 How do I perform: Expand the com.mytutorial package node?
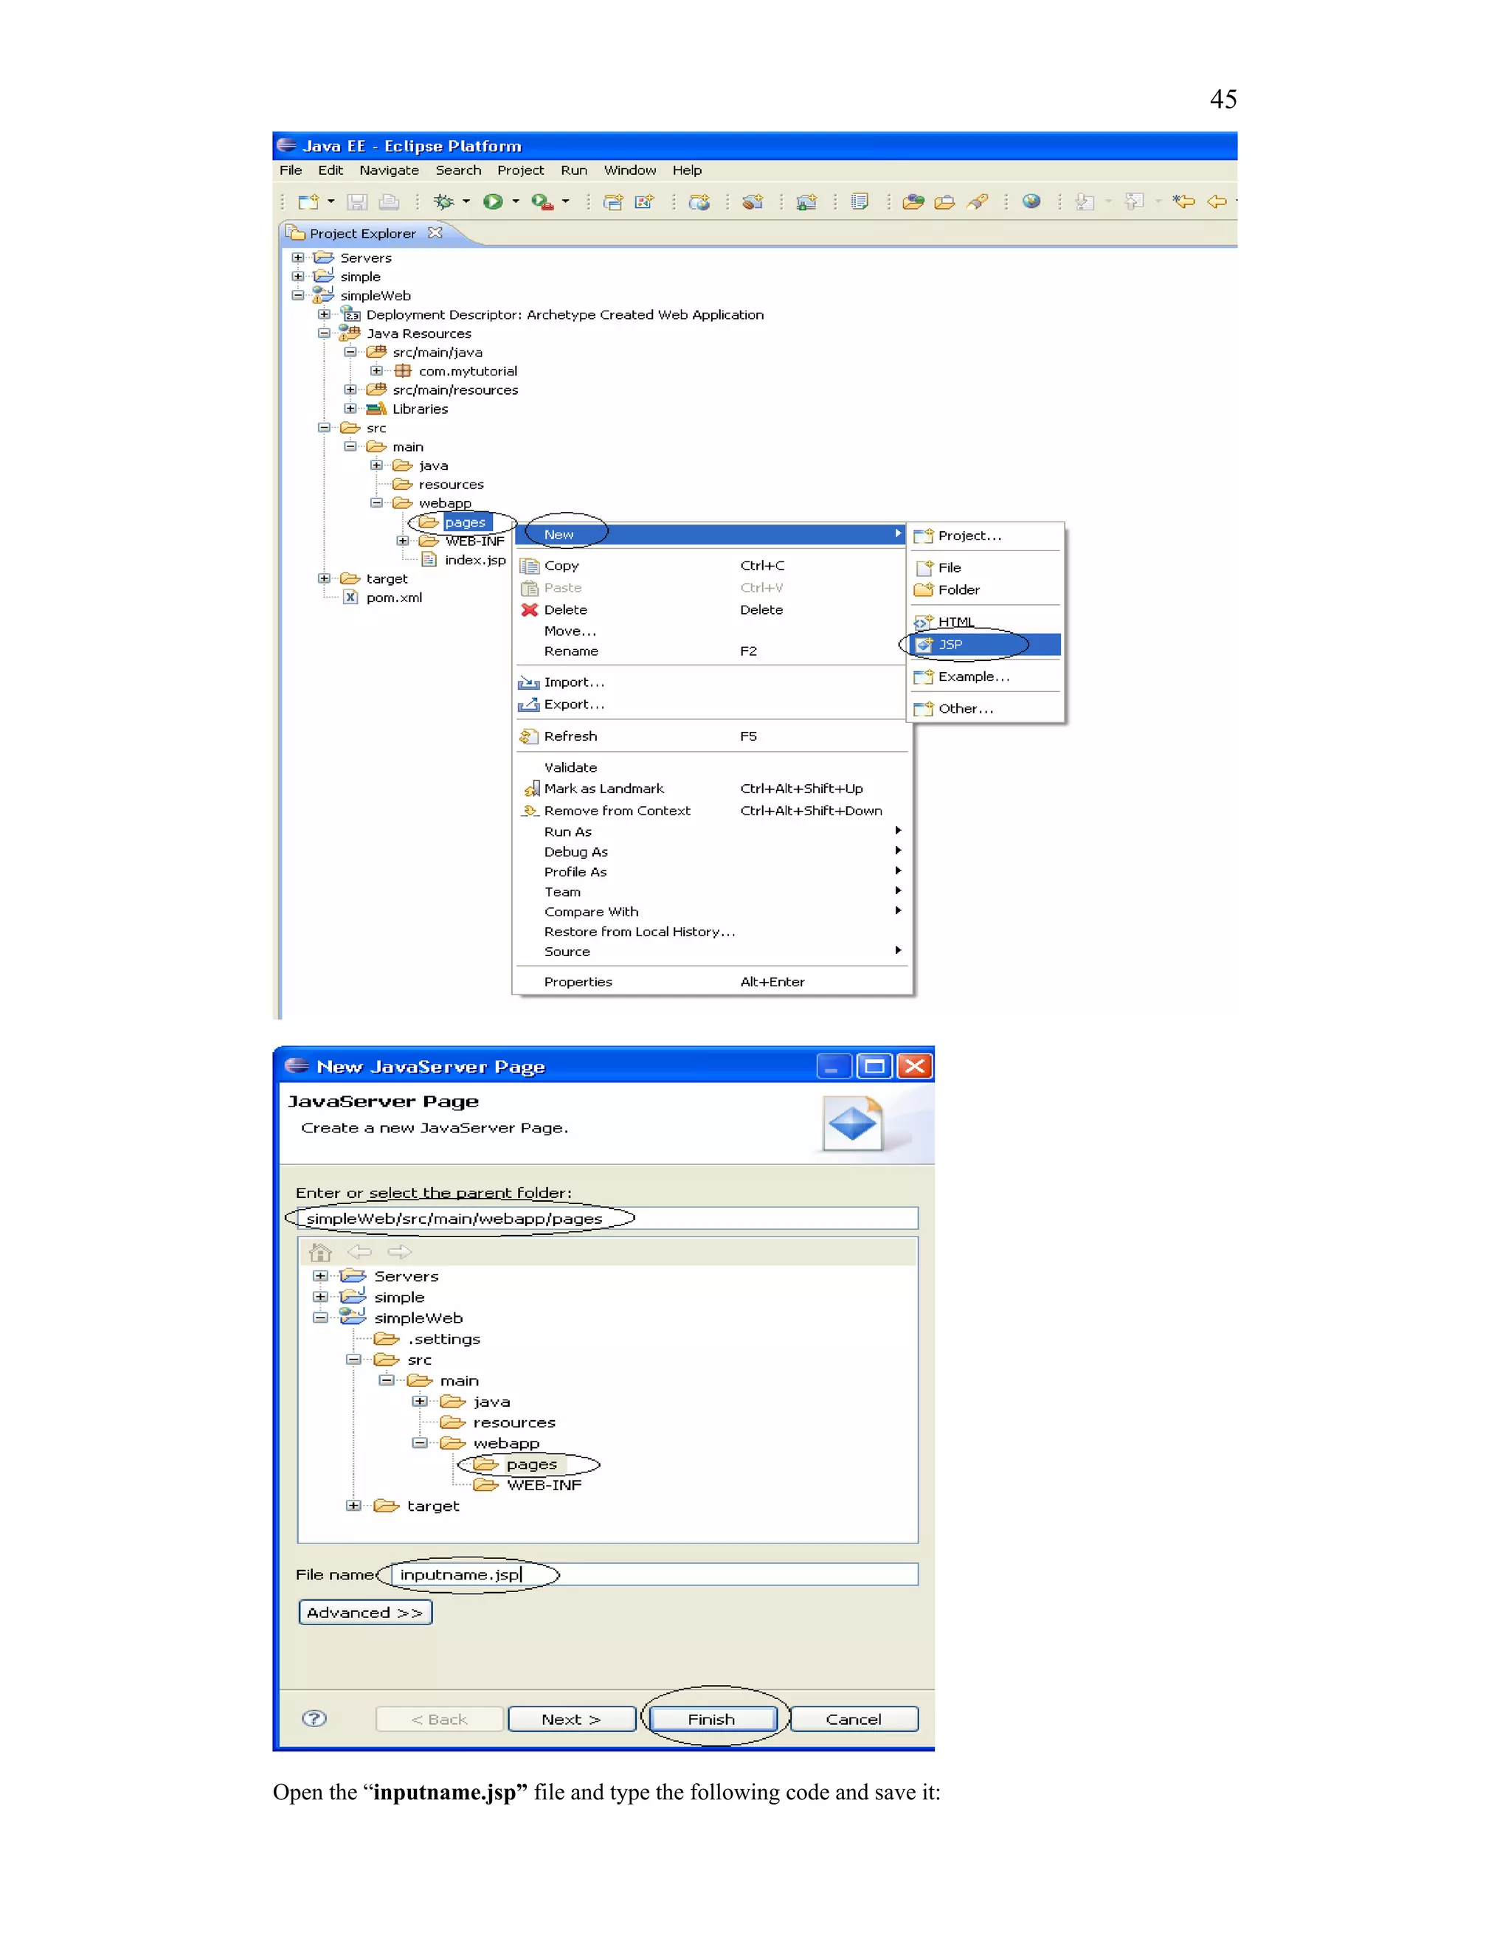click(x=377, y=370)
